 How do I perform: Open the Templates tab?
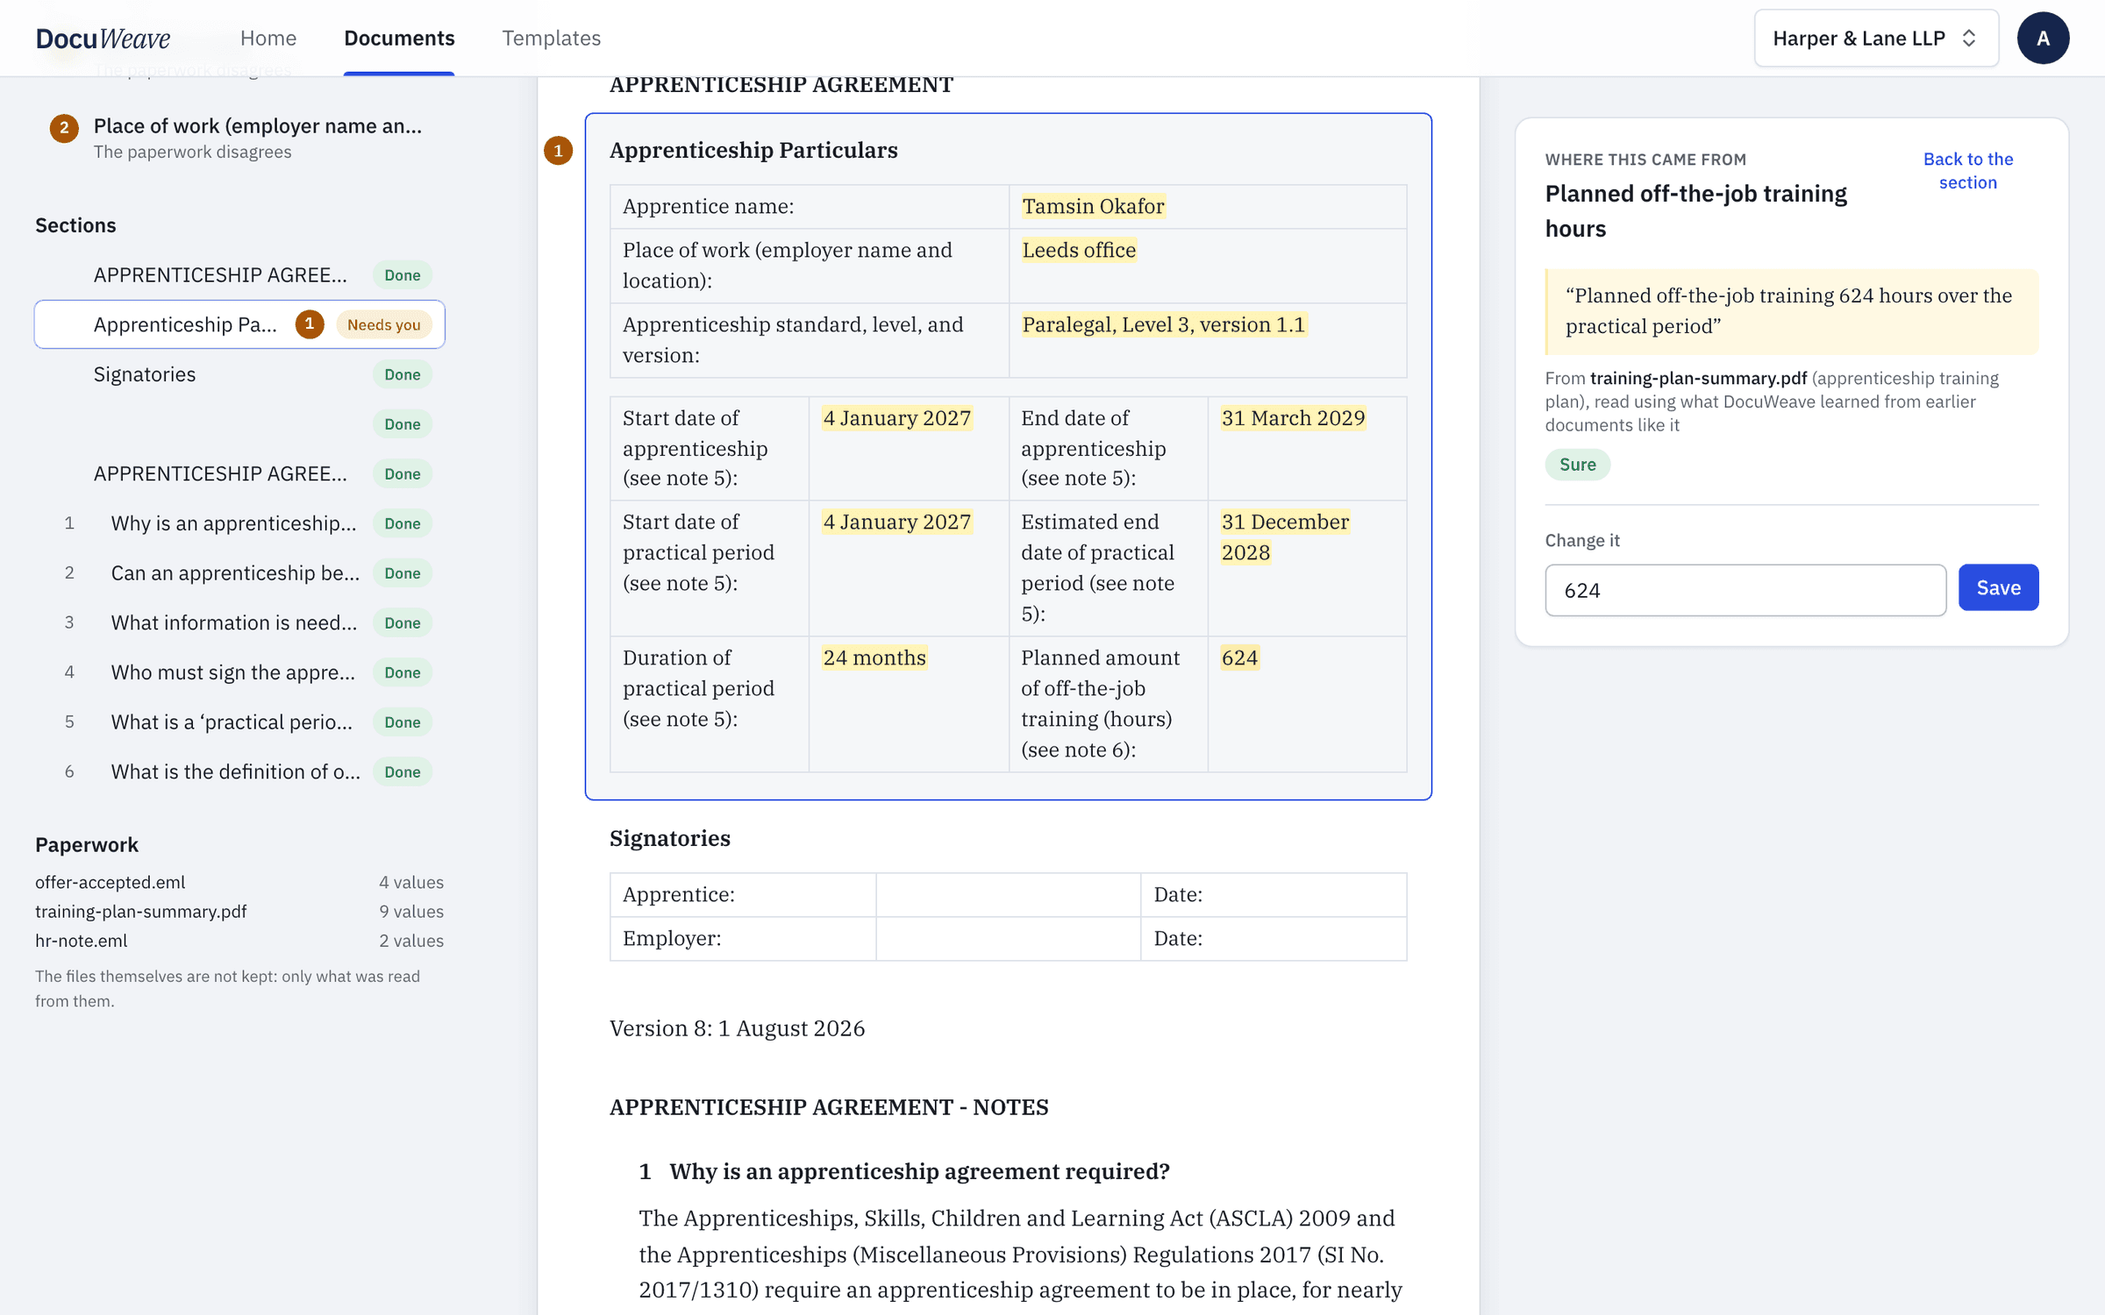(x=551, y=38)
